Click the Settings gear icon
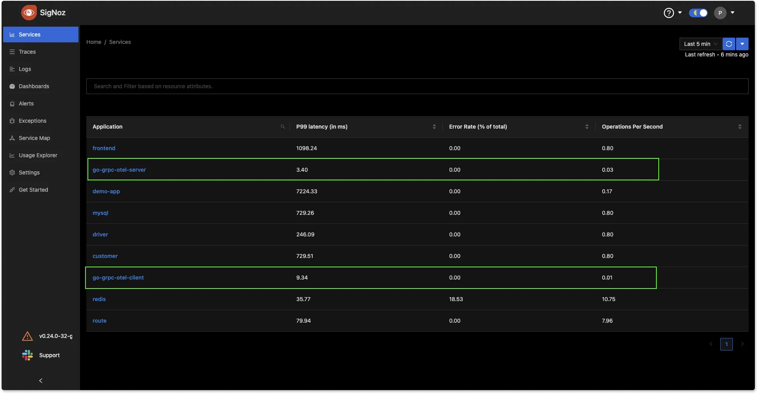Image resolution: width=758 pixels, height=394 pixels. coord(12,172)
